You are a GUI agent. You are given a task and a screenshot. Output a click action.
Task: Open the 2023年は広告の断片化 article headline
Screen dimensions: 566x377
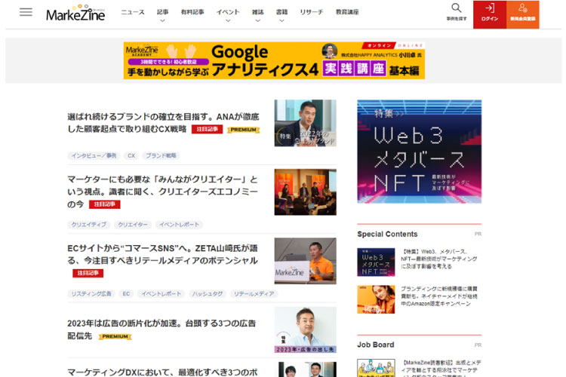tap(161, 329)
